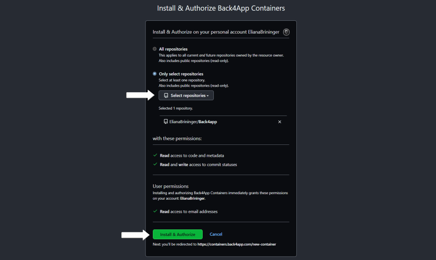The height and width of the screenshot is (260, 436).
Task: Click the ElianaBrininger account avatar icon
Action: coord(286,32)
